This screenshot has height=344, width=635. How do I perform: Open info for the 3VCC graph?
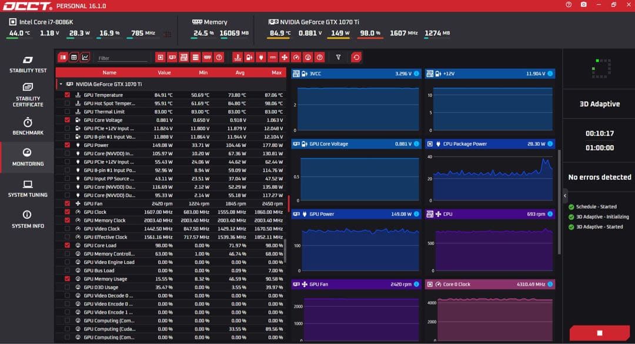point(416,74)
